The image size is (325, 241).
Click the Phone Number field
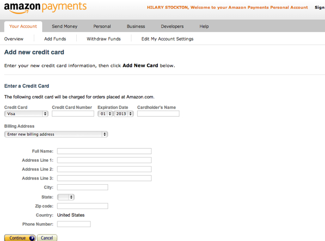pos(74,224)
